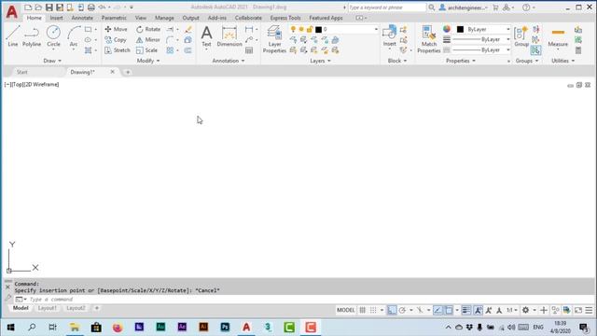Click the Measure tool
The width and height of the screenshot is (597, 336).
[558, 36]
